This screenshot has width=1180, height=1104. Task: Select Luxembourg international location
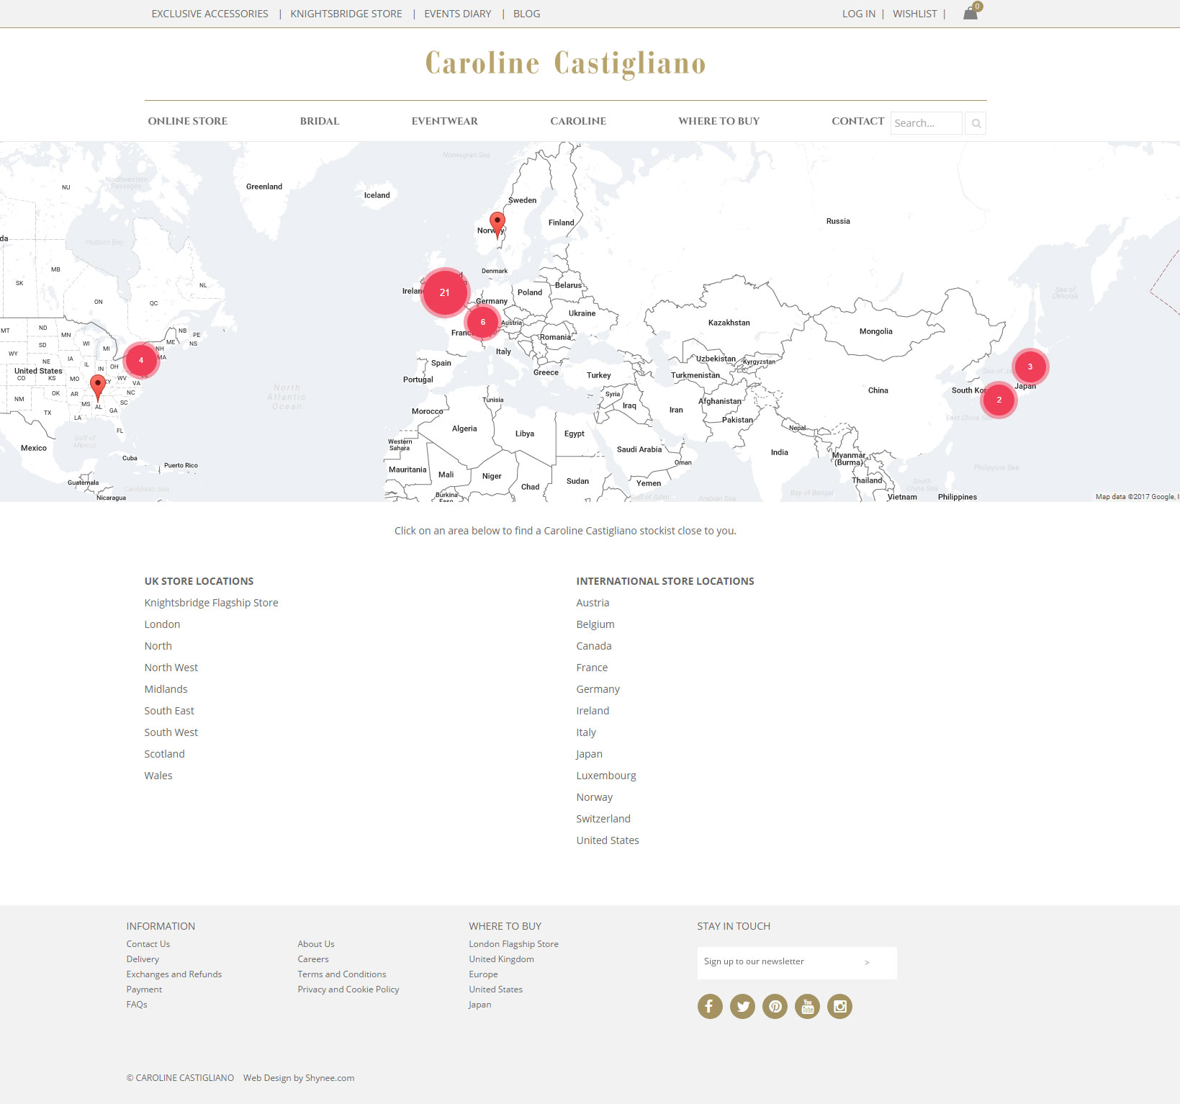click(x=606, y=776)
